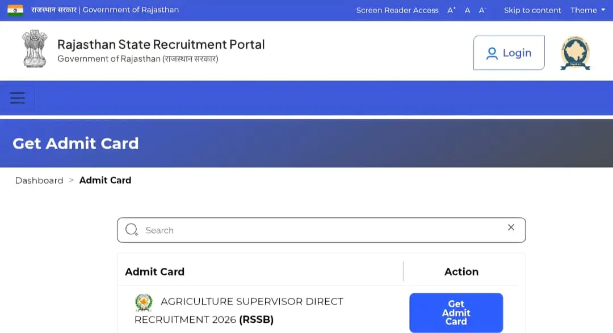
Task: Click the national emblem logo
Action: [x=35, y=49]
